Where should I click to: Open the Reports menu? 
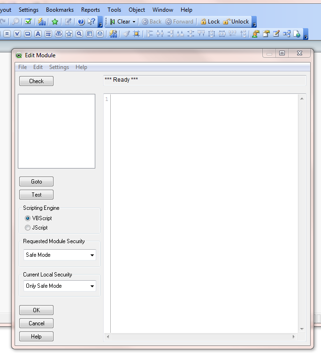point(91,10)
